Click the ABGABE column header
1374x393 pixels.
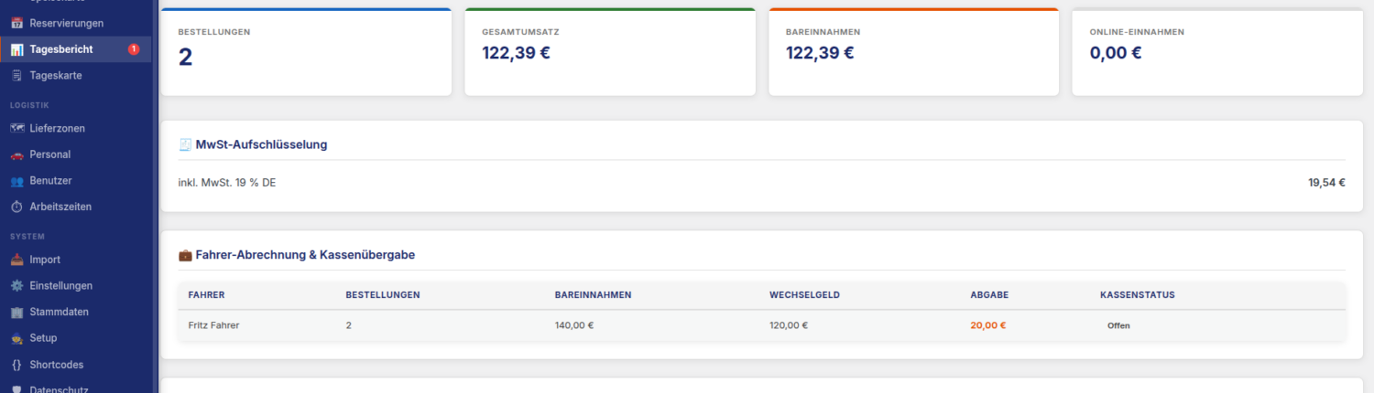tap(990, 295)
